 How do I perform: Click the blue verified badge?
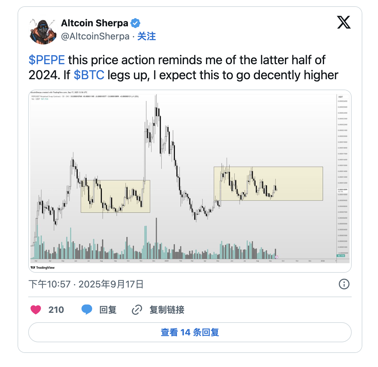[135, 23]
